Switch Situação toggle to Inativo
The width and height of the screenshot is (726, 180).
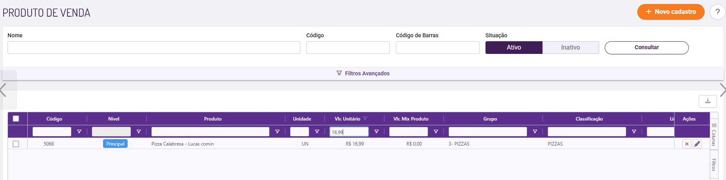(x=570, y=48)
